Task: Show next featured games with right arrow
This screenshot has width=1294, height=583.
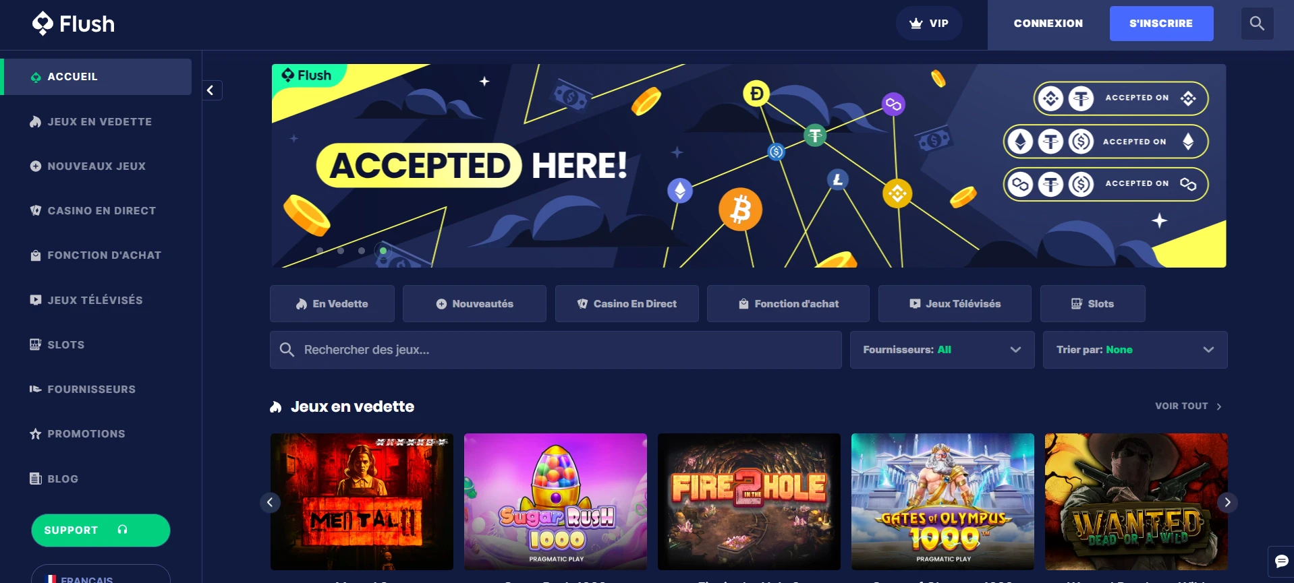Action: tap(1227, 502)
